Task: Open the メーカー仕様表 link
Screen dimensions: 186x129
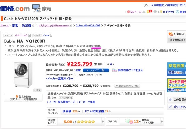Action: pos(87,102)
